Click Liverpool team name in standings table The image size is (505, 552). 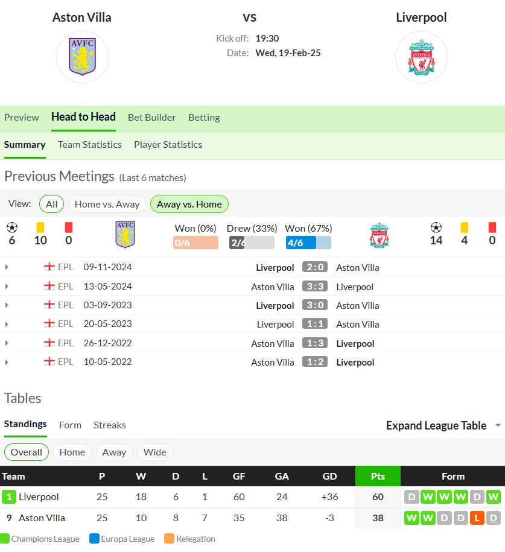click(39, 496)
